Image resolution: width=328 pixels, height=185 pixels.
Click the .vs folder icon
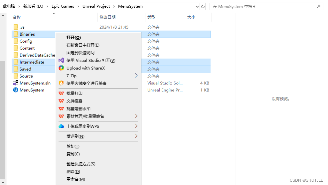16,27
